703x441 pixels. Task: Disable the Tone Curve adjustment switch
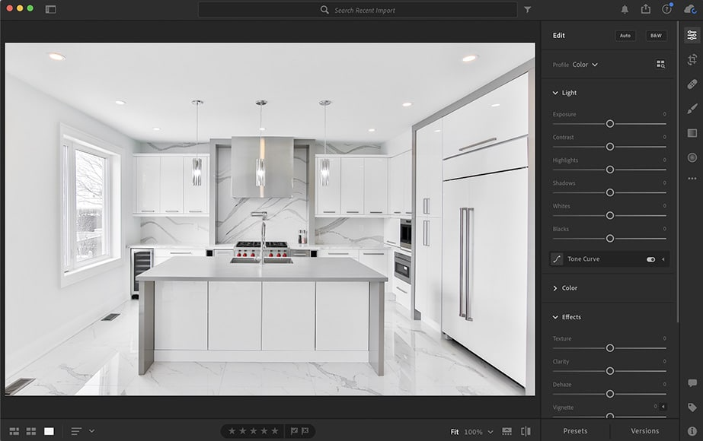click(651, 259)
